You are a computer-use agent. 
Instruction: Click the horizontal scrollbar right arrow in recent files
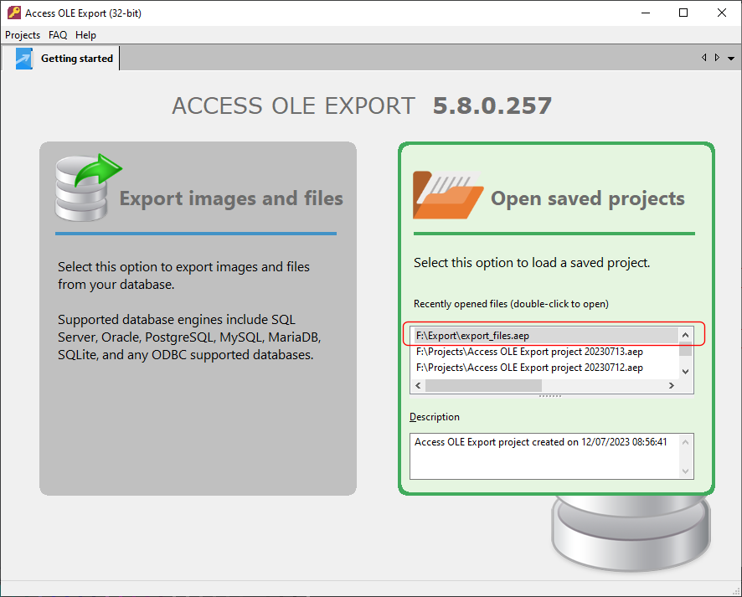tap(670, 386)
